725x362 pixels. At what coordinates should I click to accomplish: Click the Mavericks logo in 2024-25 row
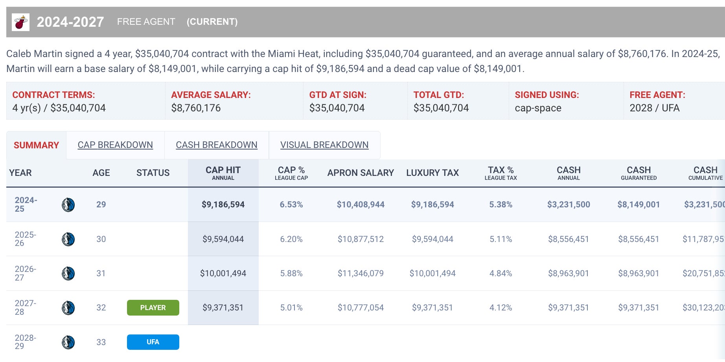point(68,205)
